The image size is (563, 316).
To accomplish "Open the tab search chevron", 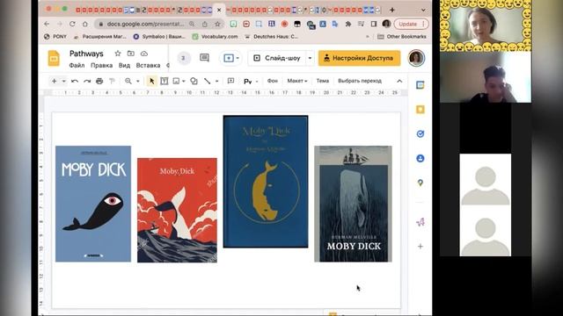I will [x=423, y=10].
